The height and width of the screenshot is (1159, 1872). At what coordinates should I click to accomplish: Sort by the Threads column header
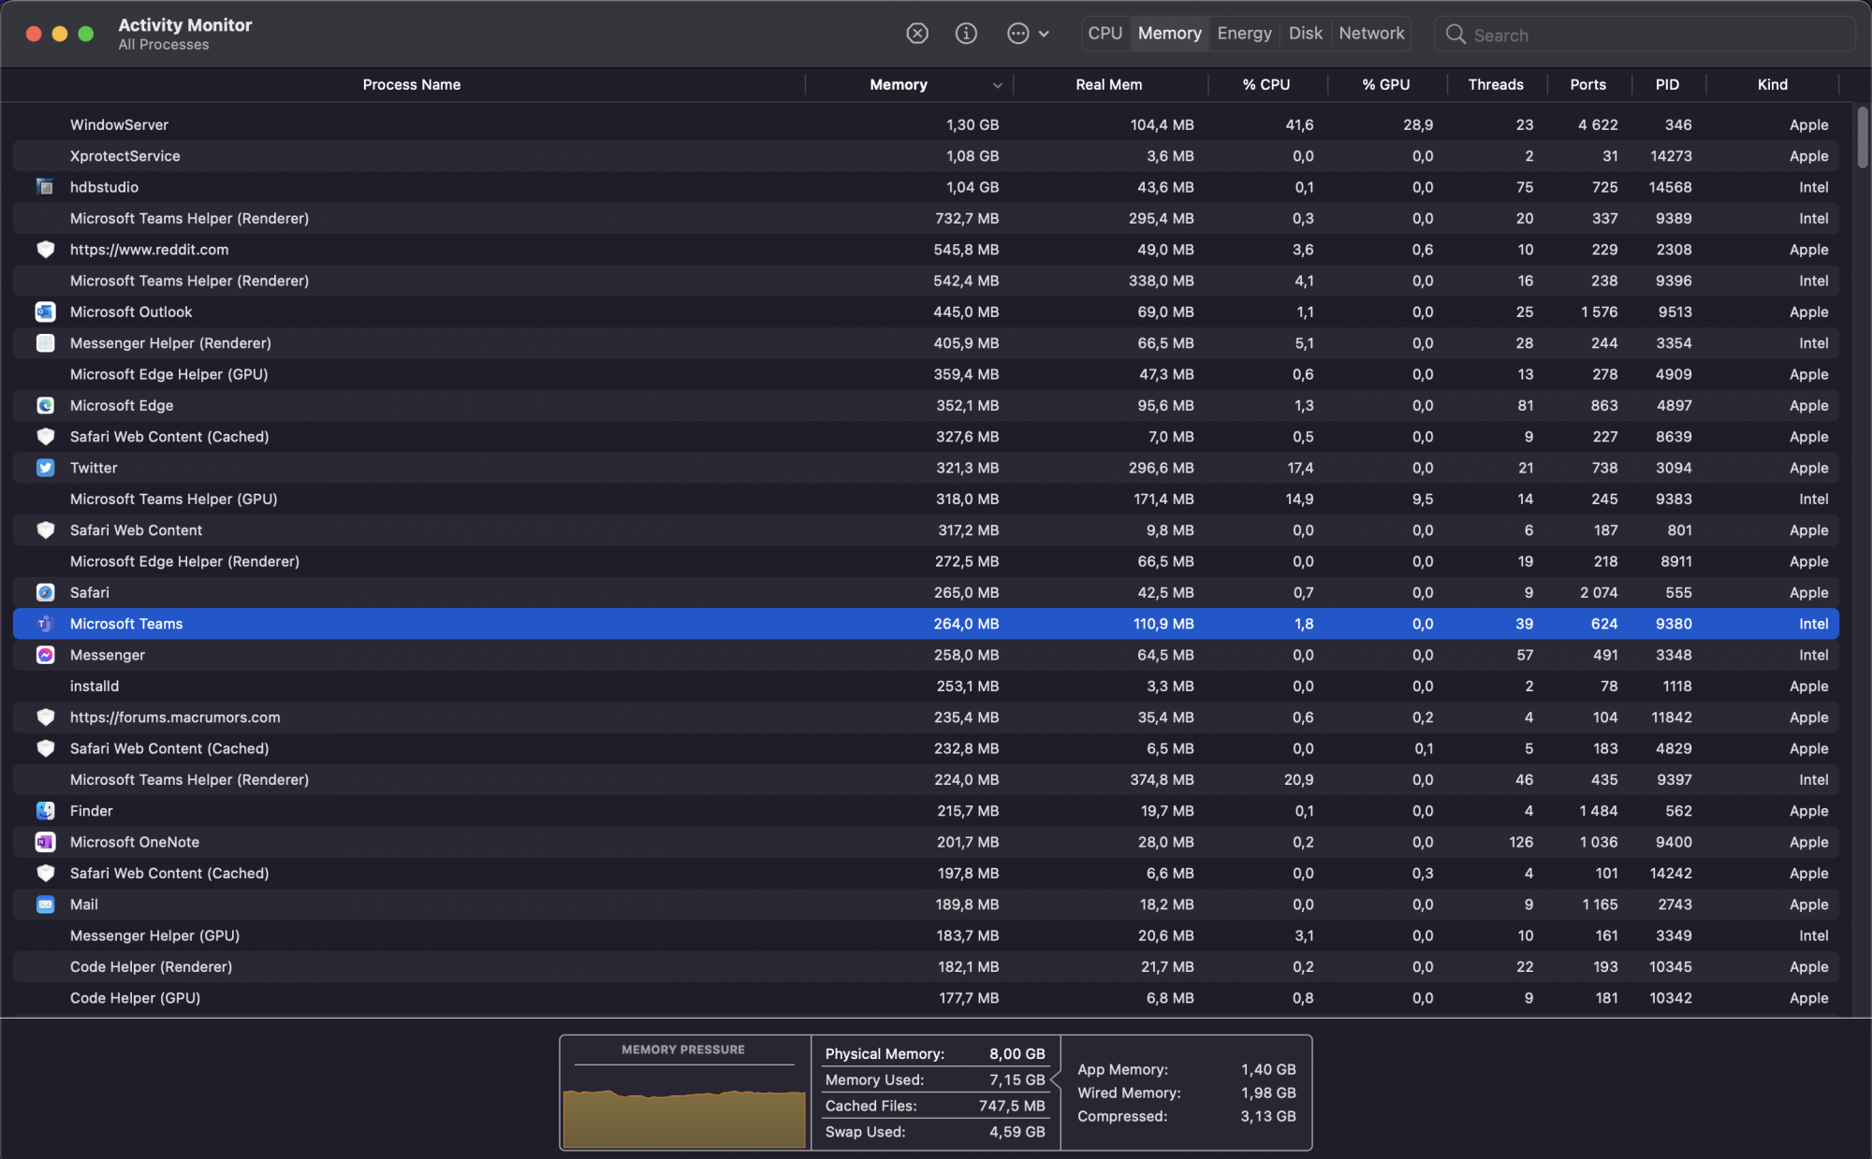tap(1495, 85)
